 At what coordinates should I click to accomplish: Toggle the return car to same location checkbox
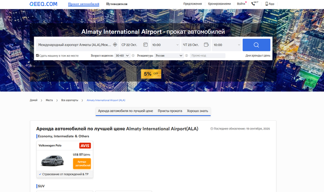pyautogui.click(x=37, y=56)
